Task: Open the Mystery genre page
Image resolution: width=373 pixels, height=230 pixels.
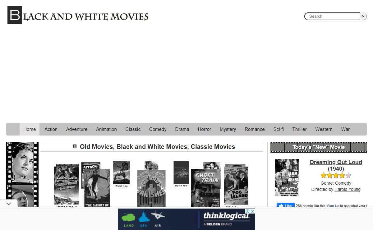Action: [228, 129]
